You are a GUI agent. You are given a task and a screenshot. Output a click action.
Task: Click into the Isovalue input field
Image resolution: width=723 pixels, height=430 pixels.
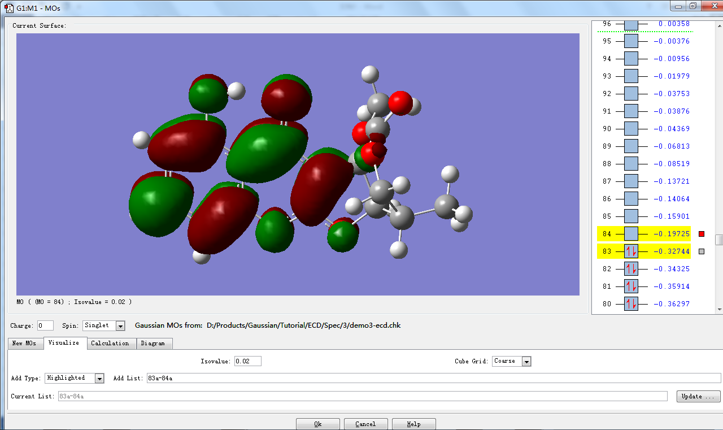247,361
